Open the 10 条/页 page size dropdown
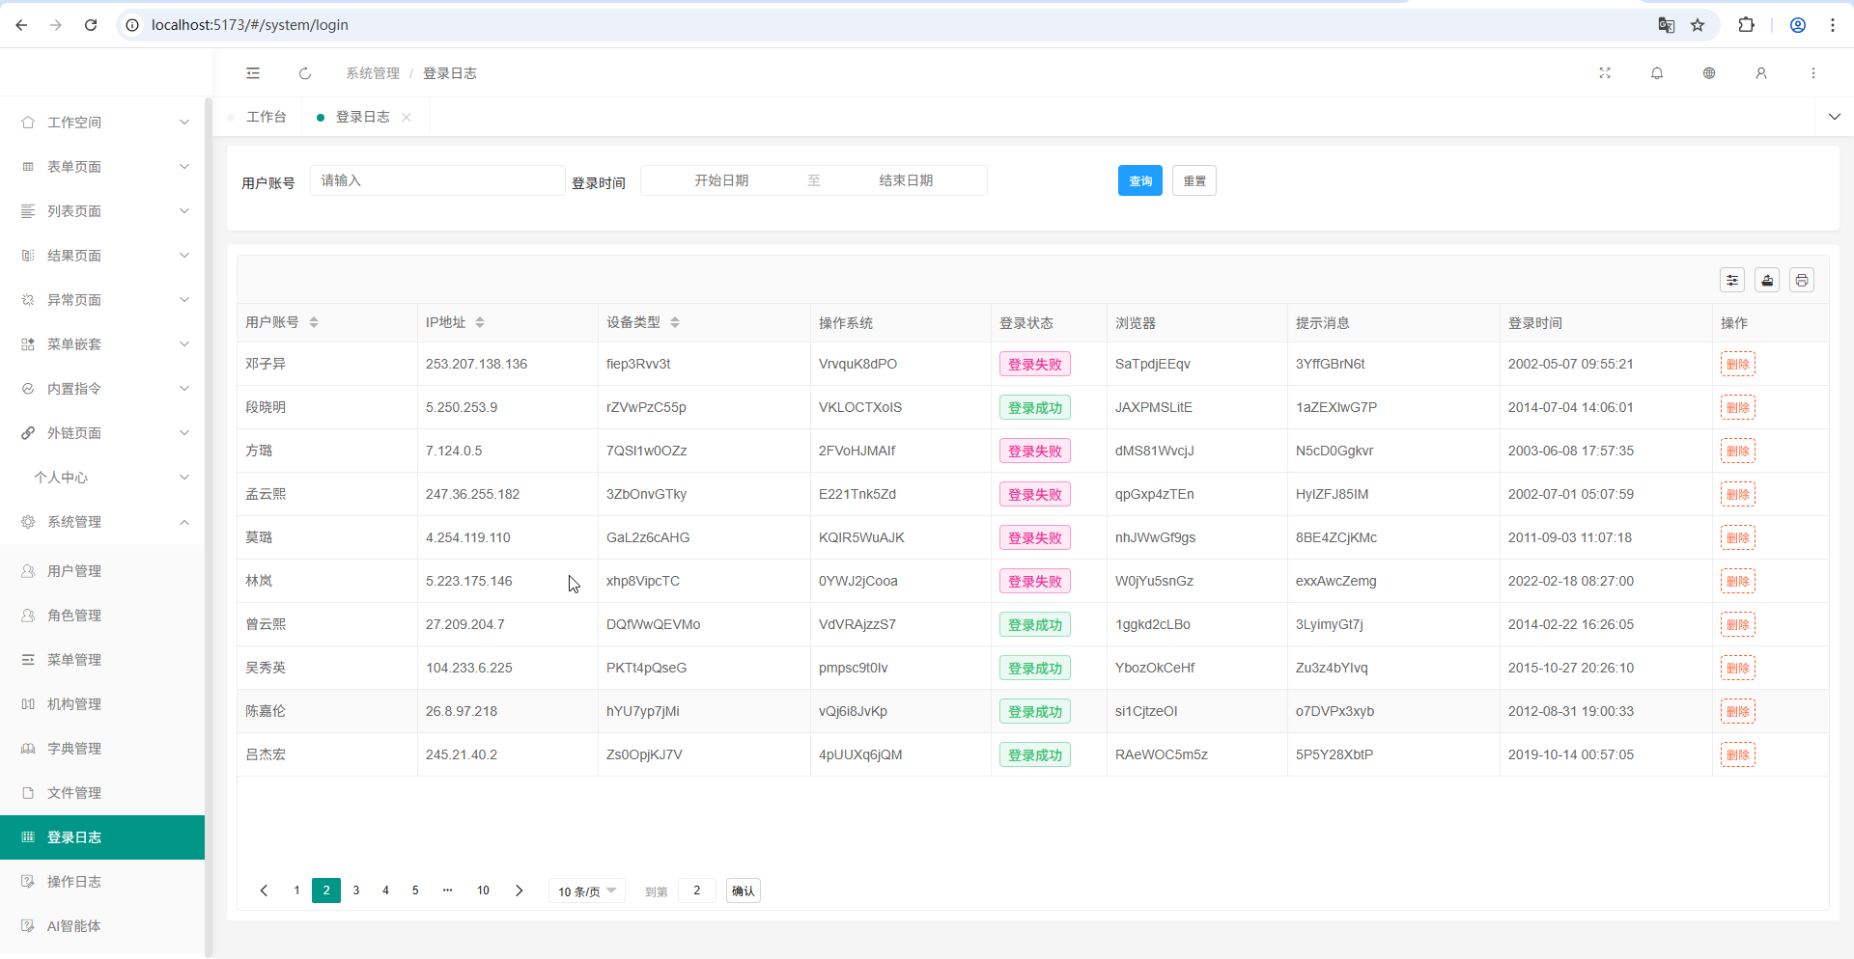 [587, 891]
